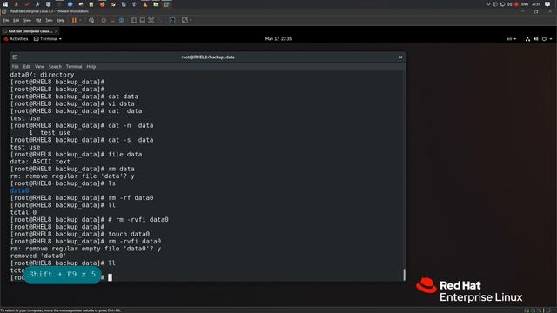Screen dimensions: 557x313
Task: Click the 'cat -n data' command line
Action: coord(82,125)
